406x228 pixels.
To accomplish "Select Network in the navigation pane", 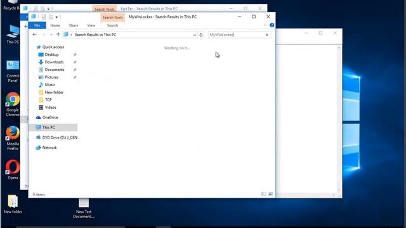I will tap(49, 148).
